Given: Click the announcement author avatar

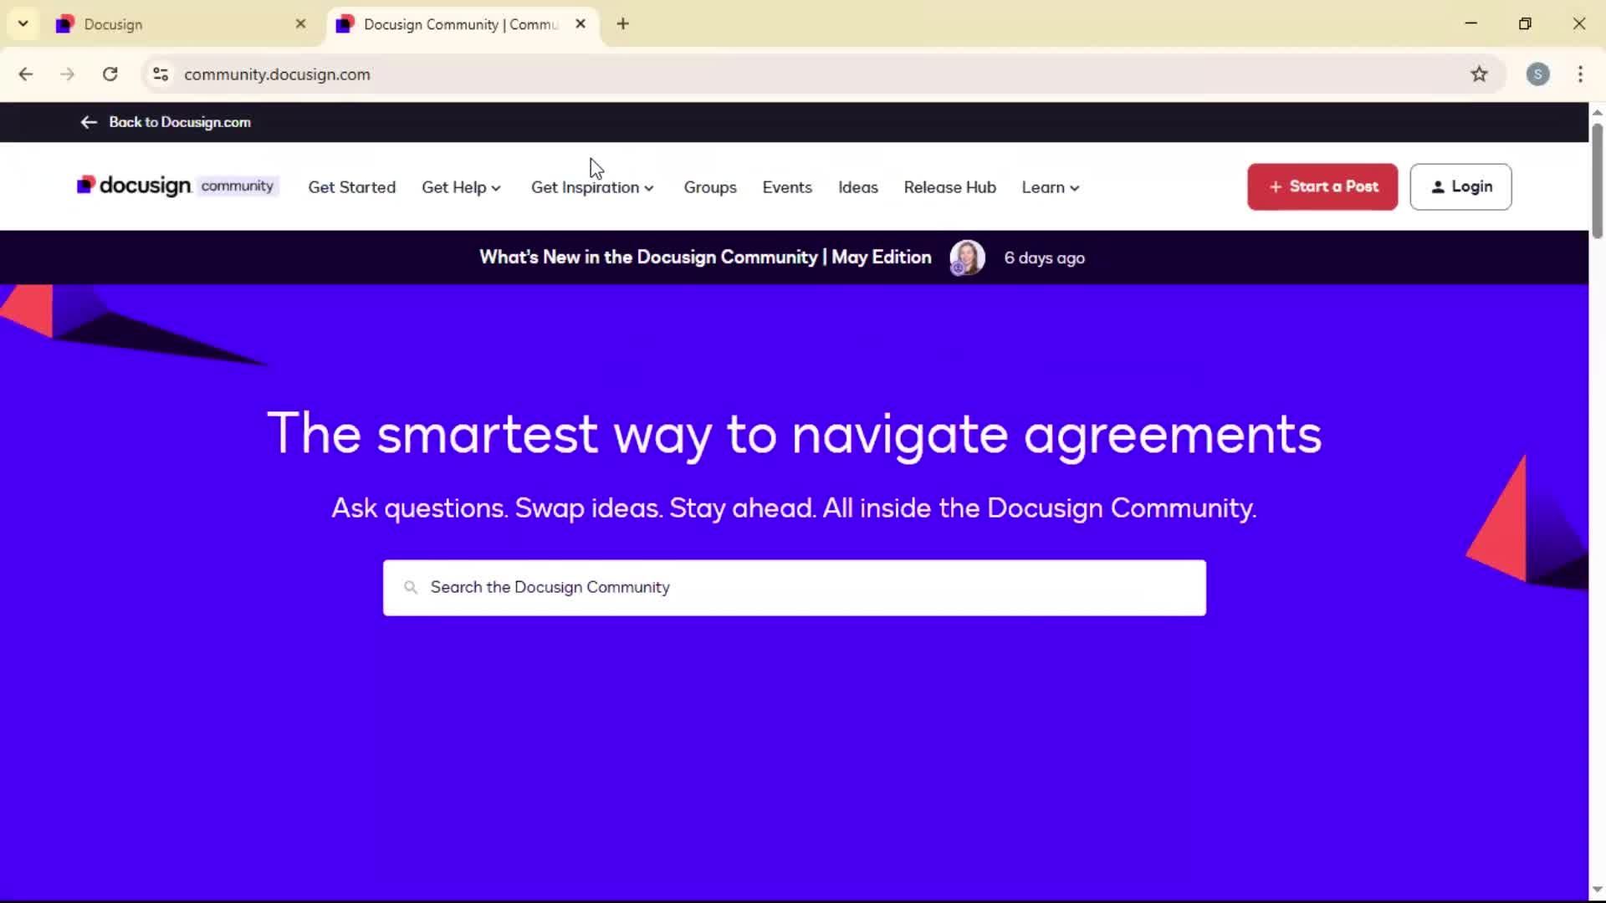Looking at the screenshot, I should click(967, 258).
